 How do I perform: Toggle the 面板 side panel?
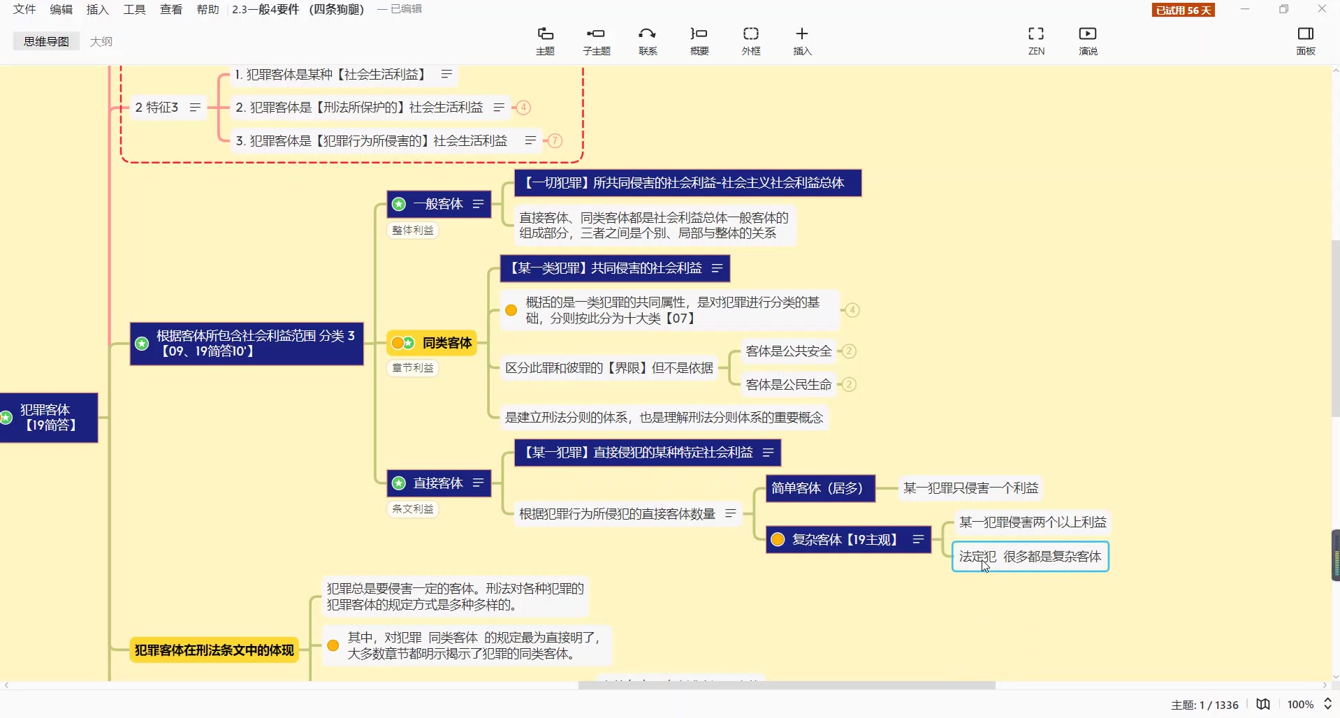(1305, 41)
